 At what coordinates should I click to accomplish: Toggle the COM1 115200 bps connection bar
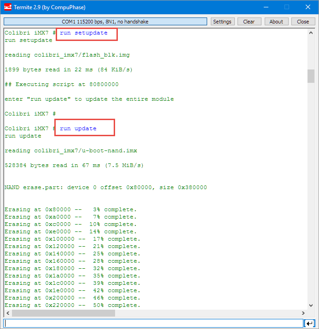[x=105, y=22]
